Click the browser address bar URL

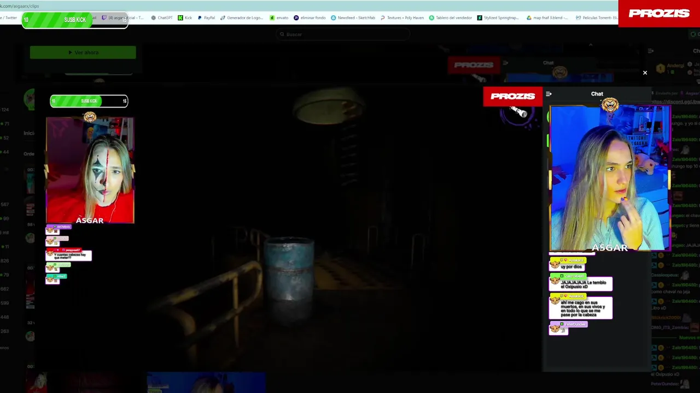(20, 6)
